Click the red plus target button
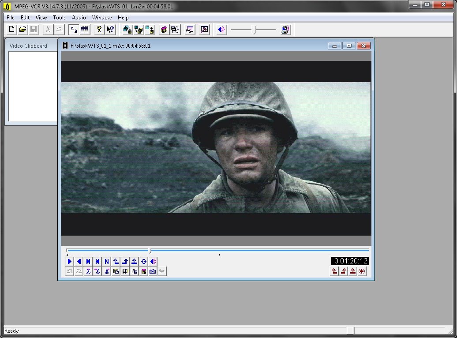This screenshot has width=457, height=338. 362,271
